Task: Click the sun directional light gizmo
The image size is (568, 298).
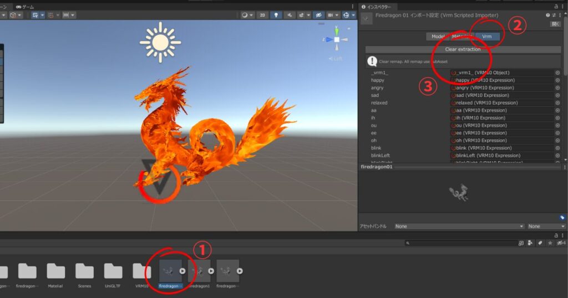Action: (x=160, y=42)
